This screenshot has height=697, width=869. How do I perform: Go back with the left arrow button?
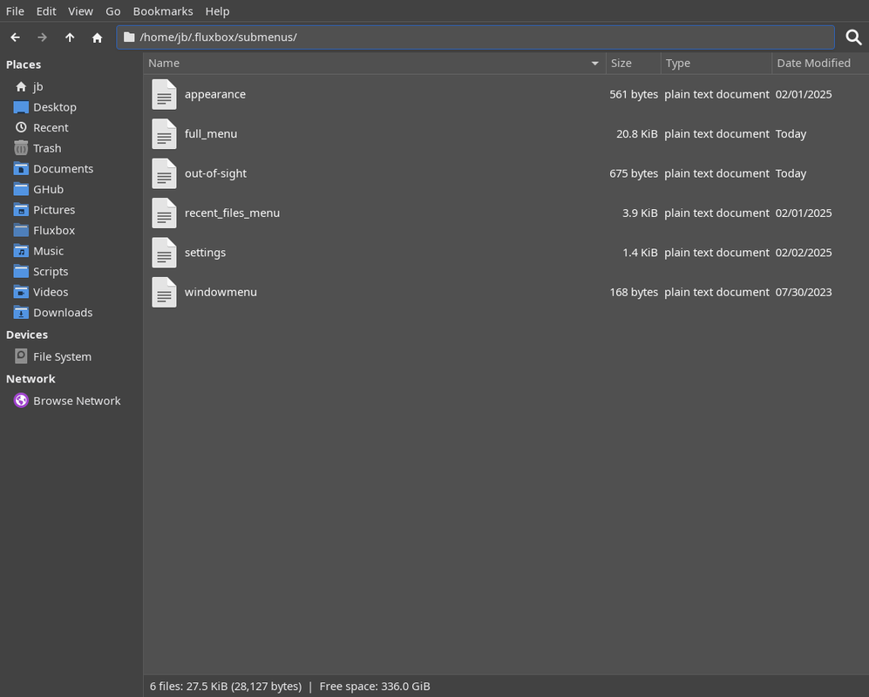point(15,37)
